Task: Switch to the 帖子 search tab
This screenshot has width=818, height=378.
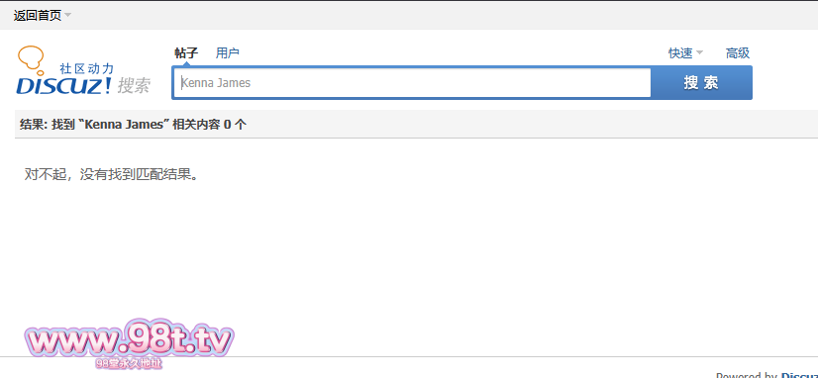Action: [186, 52]
